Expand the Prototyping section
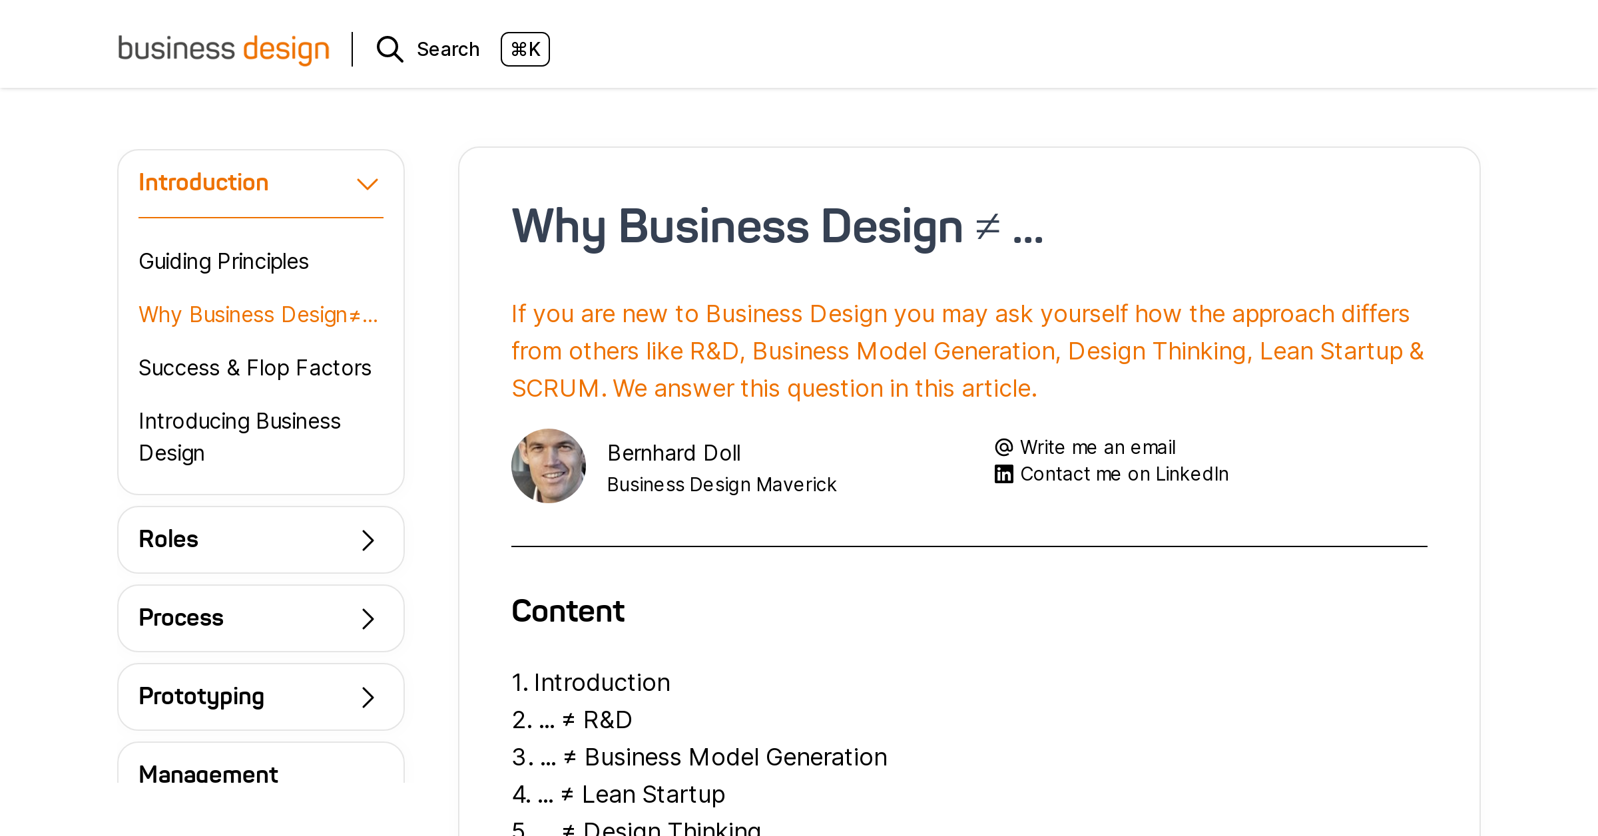1598x836 pixels. (x=260, y=696)
